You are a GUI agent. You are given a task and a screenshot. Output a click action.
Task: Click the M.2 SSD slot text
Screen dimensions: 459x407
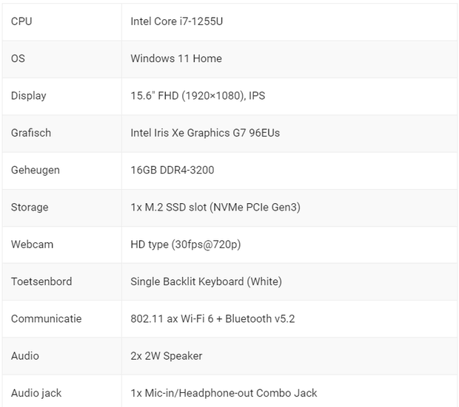(x=215, y=208)
